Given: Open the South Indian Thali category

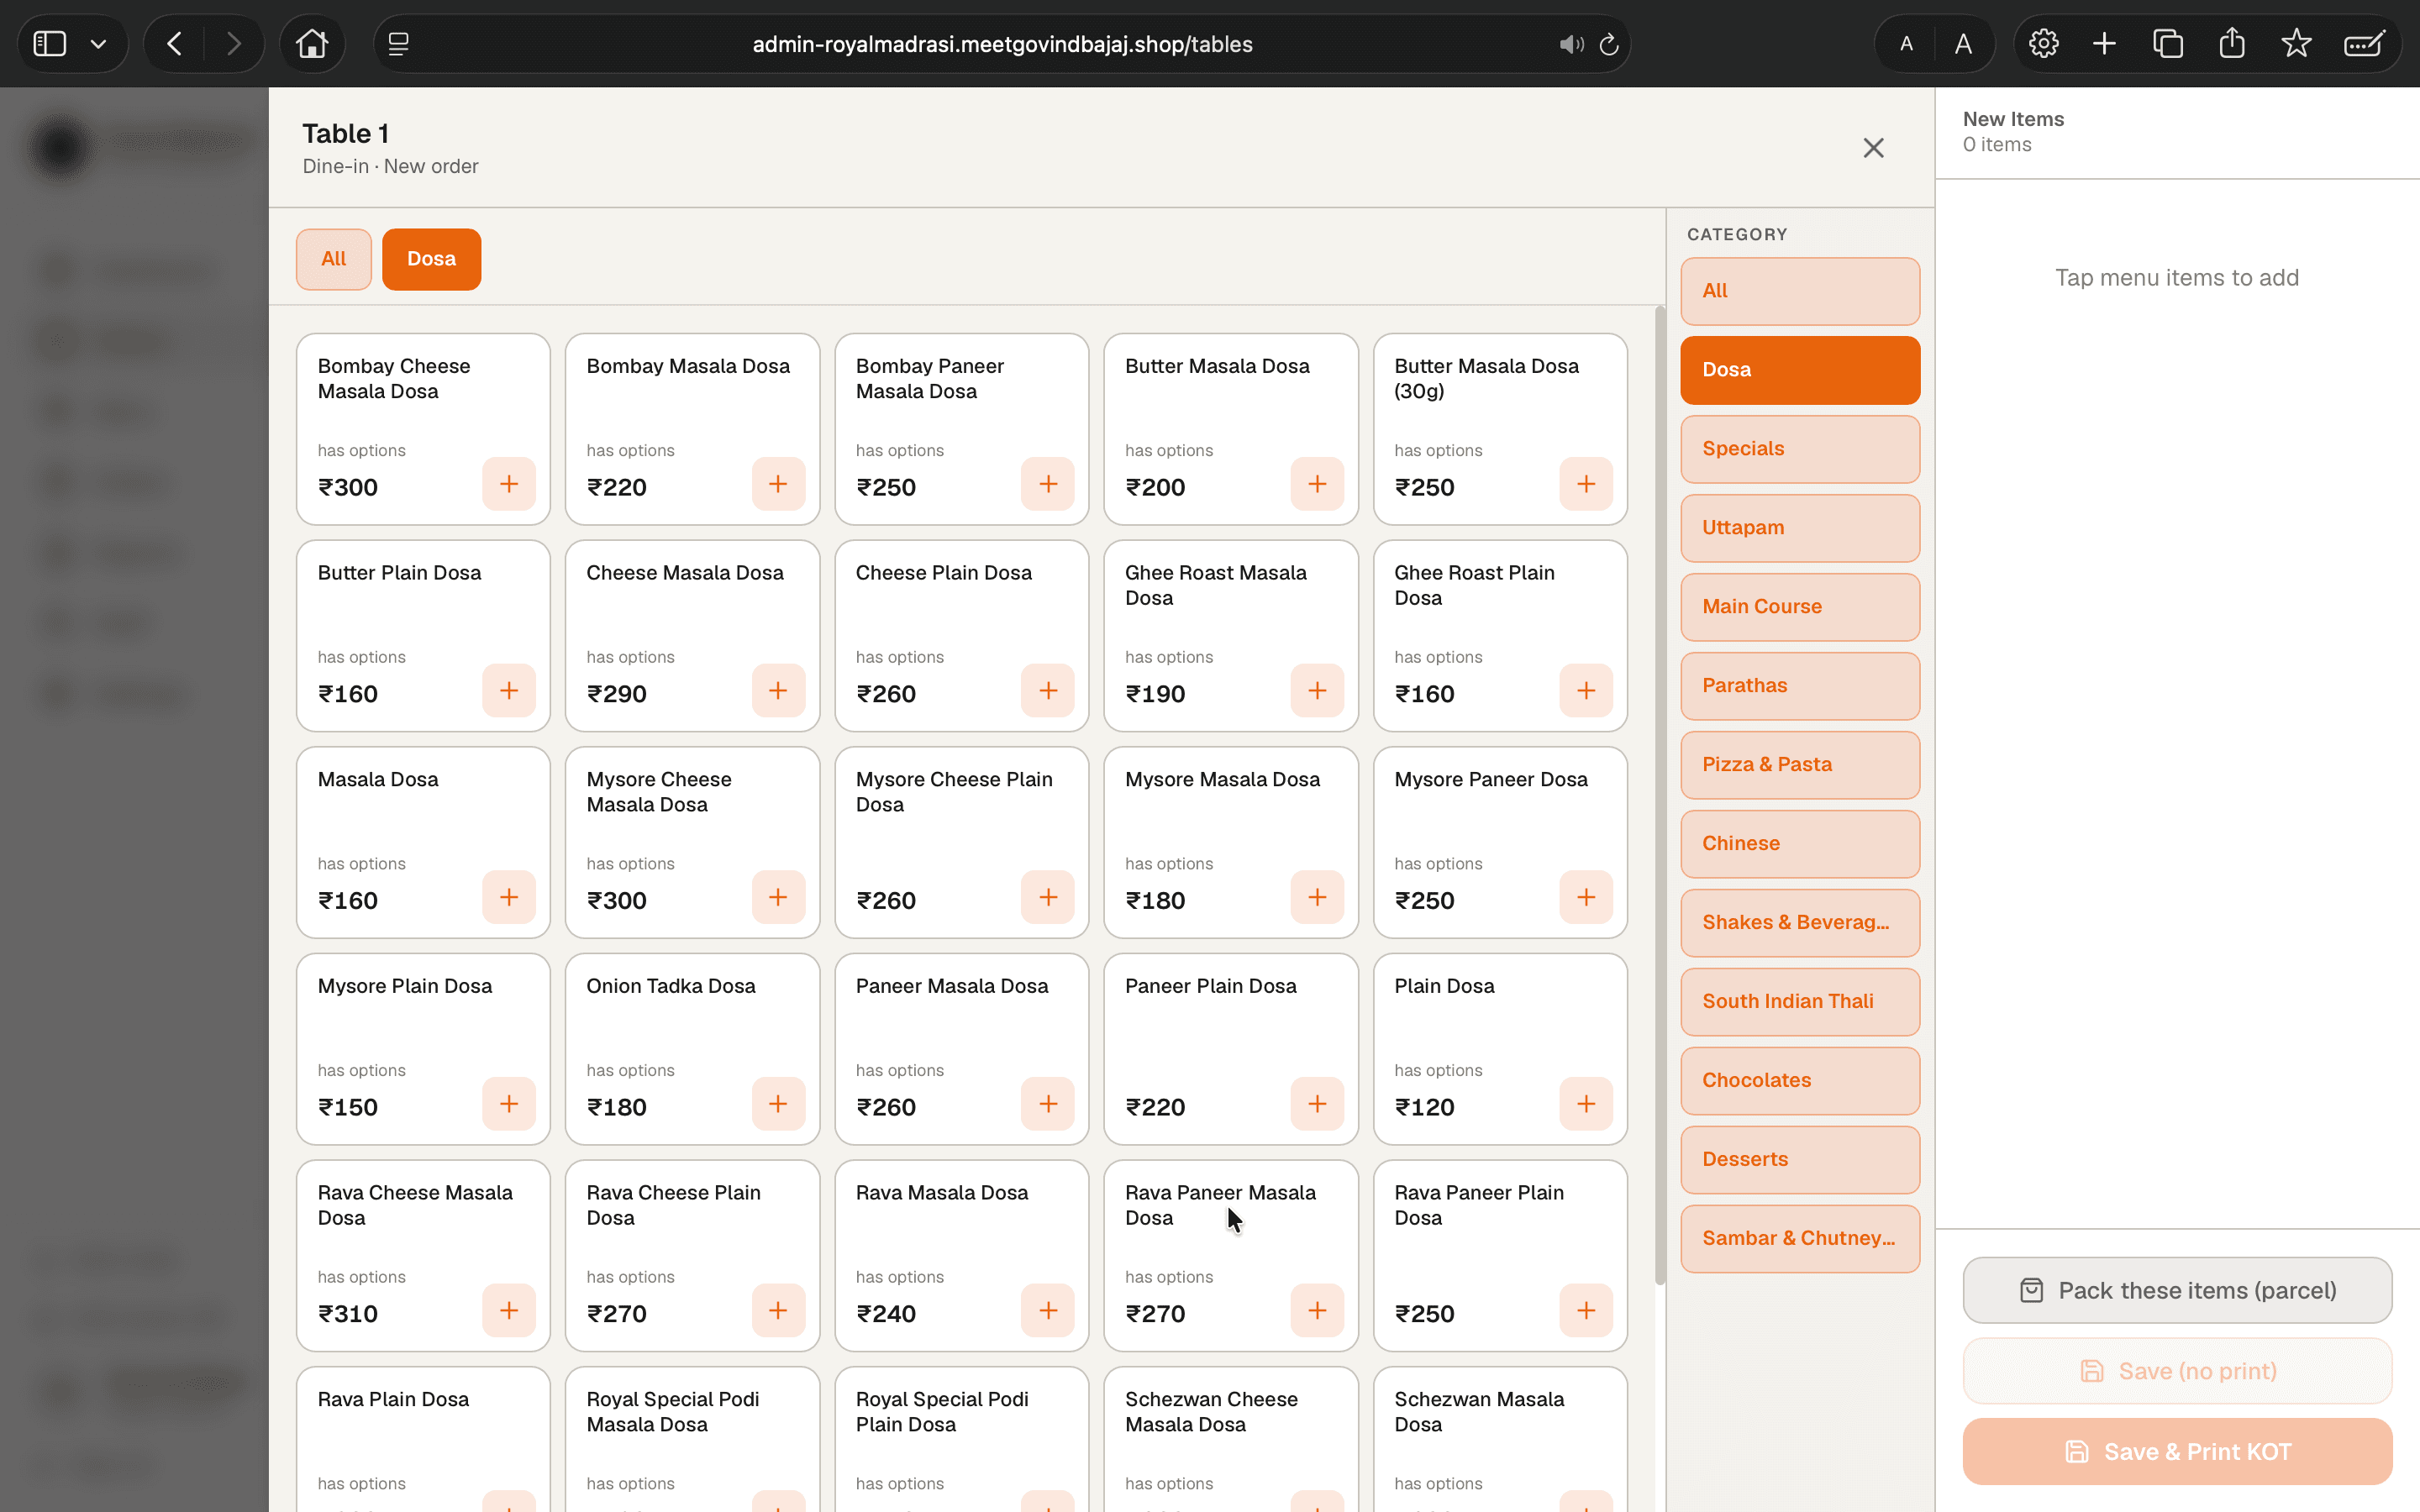Looking at the screenshot, I should [1800, 1002].
